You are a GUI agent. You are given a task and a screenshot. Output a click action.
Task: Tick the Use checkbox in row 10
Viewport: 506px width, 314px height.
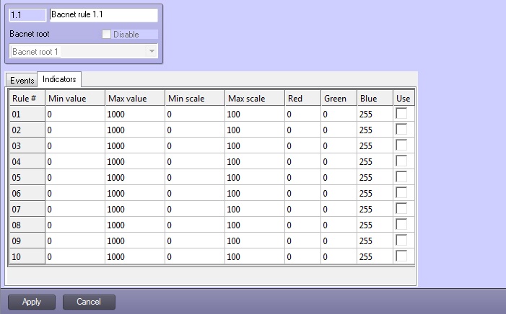click(x=401, y=256)
